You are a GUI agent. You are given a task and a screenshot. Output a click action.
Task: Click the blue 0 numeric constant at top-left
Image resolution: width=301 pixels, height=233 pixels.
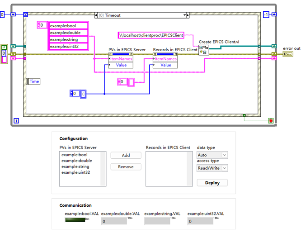2,14
